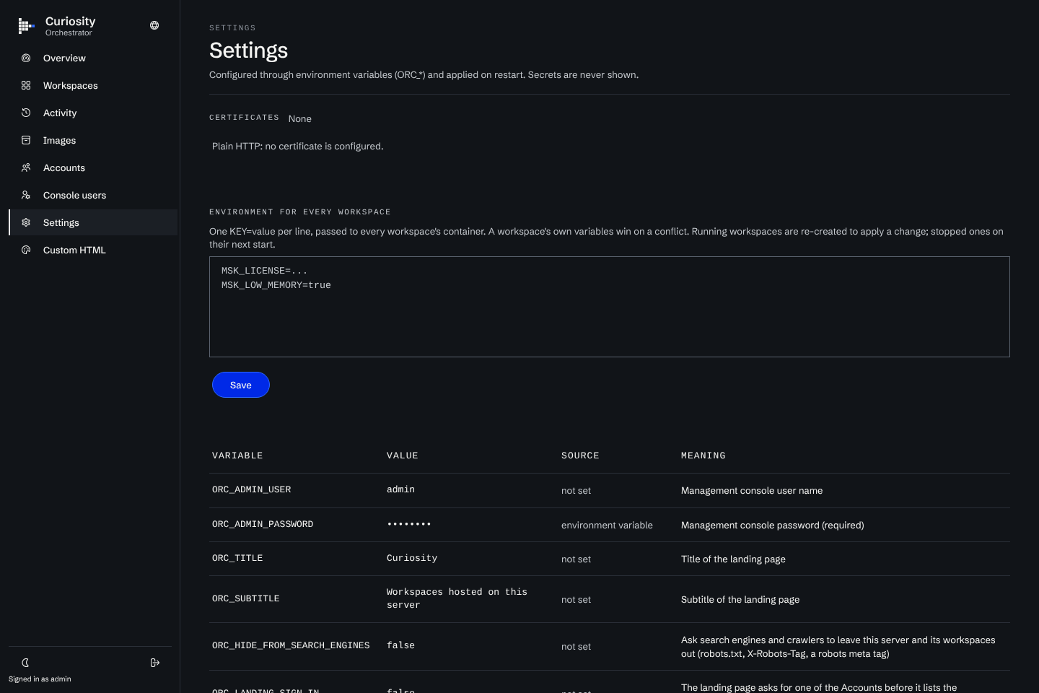Image resolution: width=1039 pixels, height=693 pixels.
Task: Click inside the environment variables text area
Action: [610, 307]
